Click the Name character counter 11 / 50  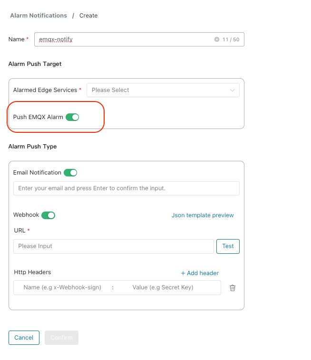[x=231, y=39]
